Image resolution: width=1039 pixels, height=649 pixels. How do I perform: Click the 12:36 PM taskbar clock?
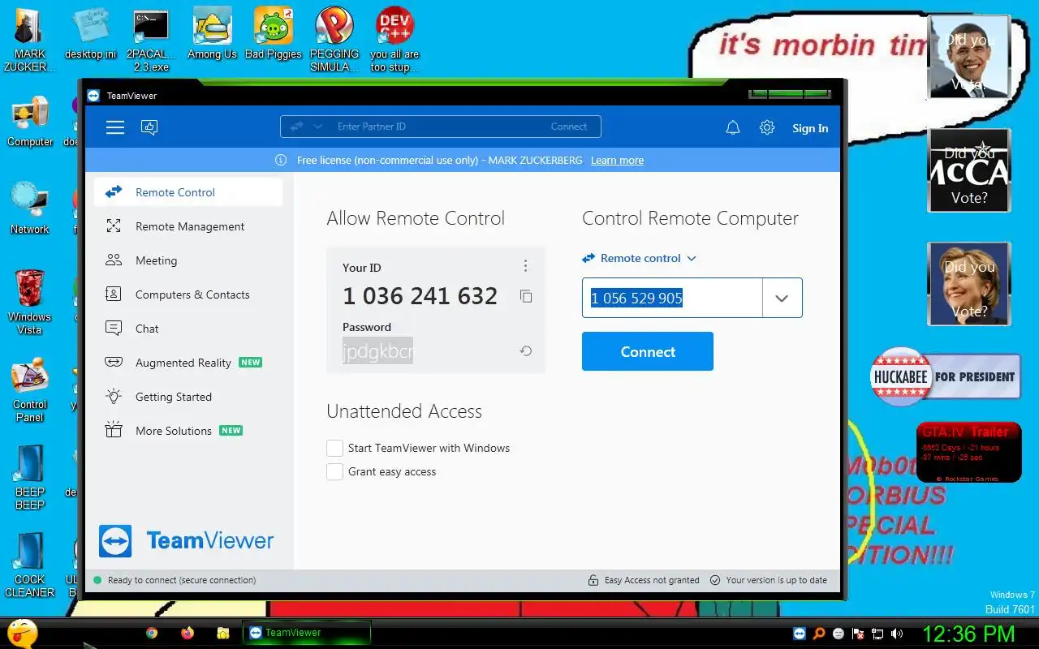(x=968, y=634)
